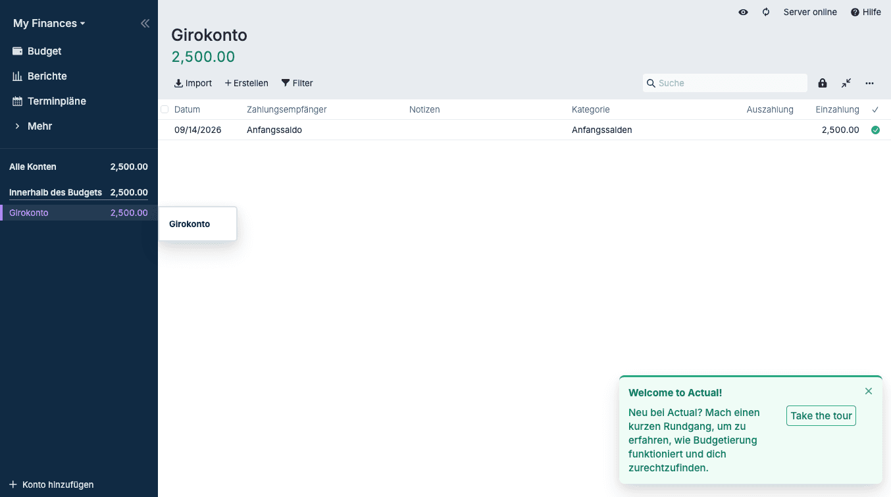Click the Notizen column header

pyautogui.click(x=487, y=109)
